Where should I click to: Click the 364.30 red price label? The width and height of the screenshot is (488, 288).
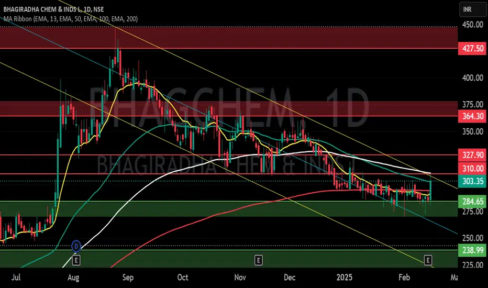tap(472, 116)
